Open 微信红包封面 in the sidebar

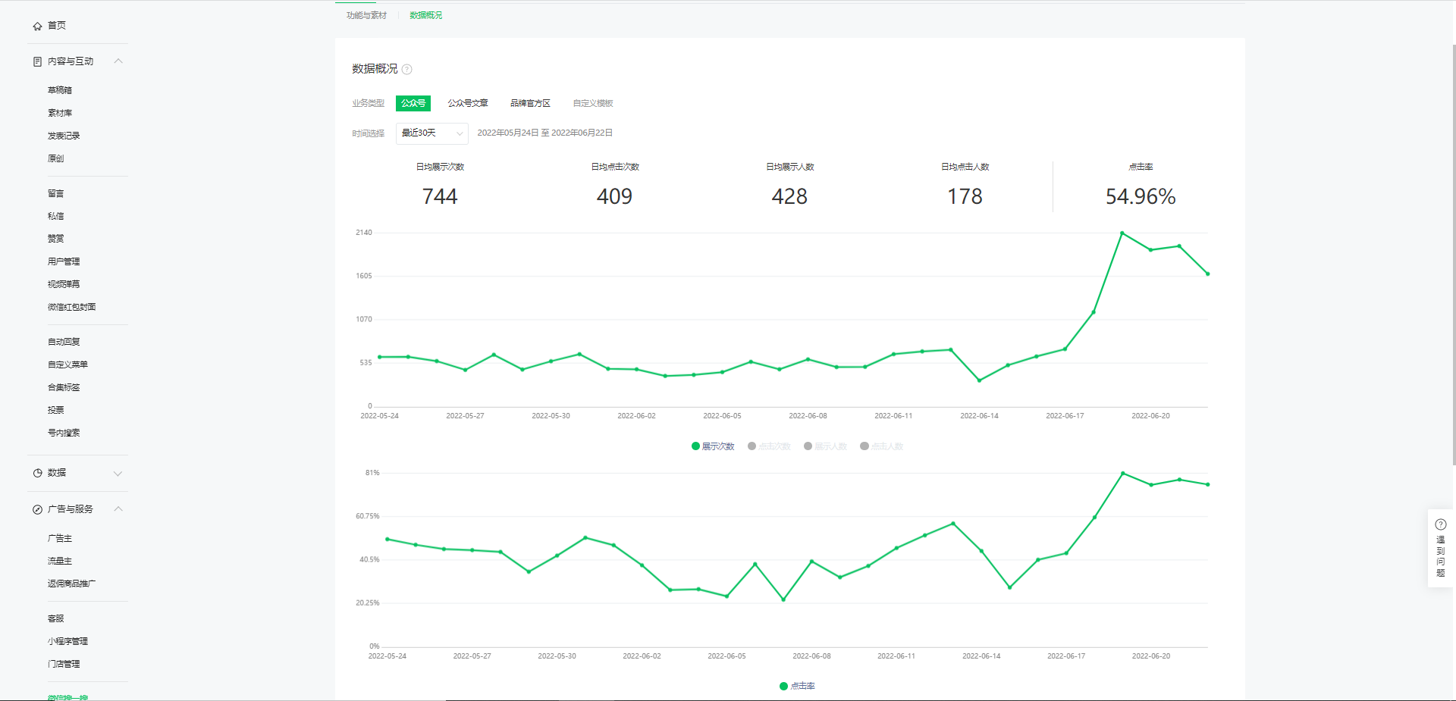[x=72, y=307]
